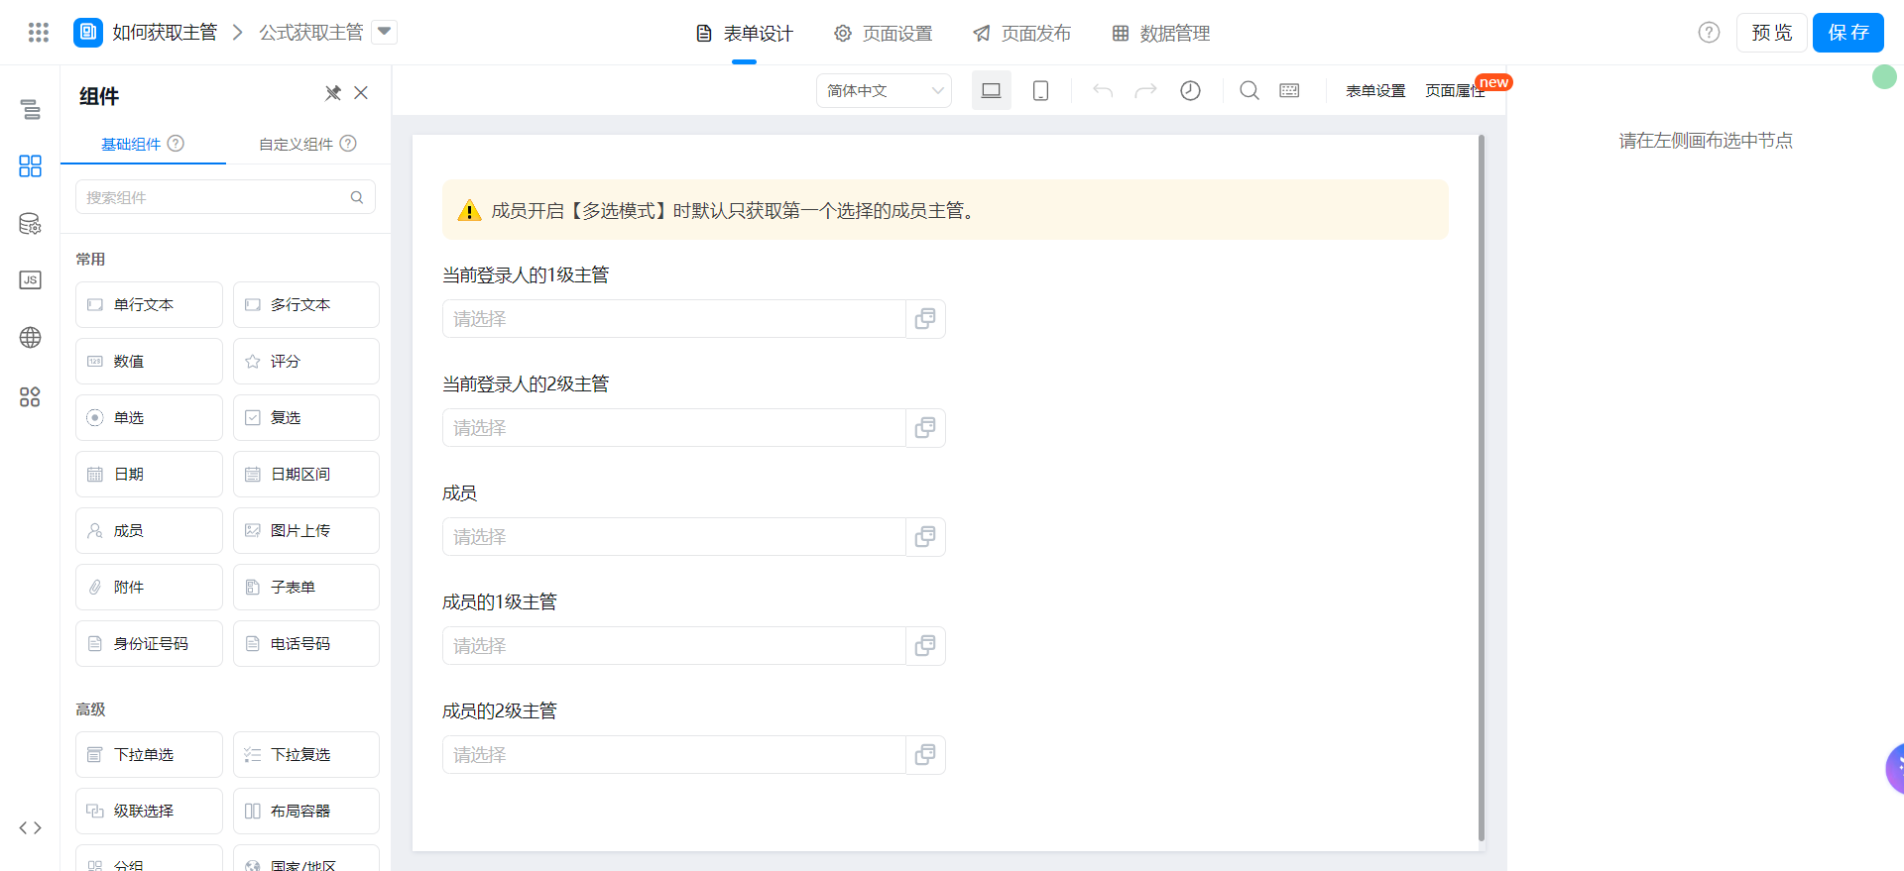Select the 下拉单选 component
The width and height of the screenshot is (1904, 871).
(x=149, y=755)
